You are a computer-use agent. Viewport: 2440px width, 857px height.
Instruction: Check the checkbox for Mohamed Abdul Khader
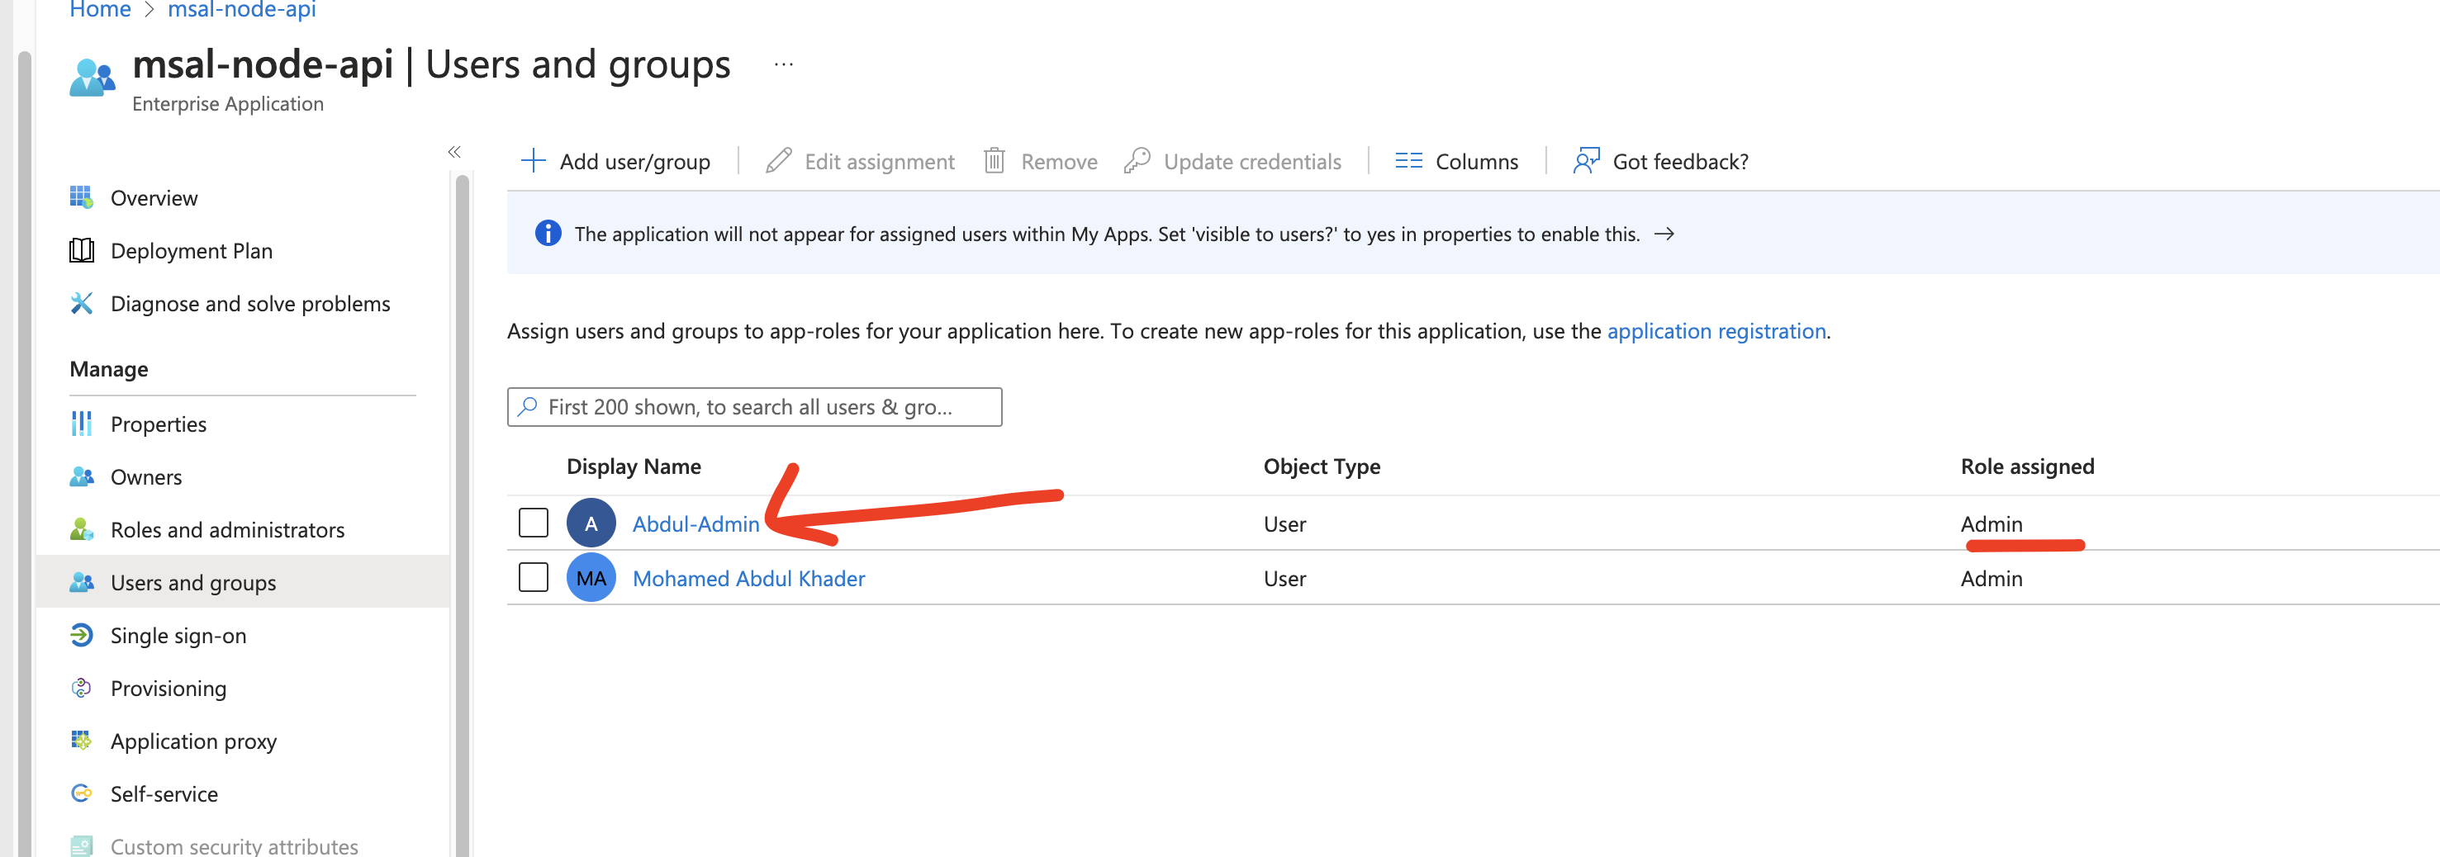pyautogui.click(x=534, y=576)
